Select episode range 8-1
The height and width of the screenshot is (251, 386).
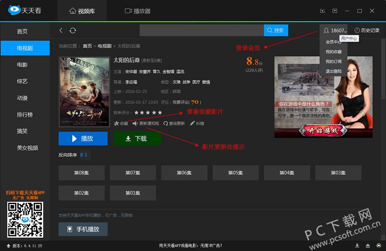click(84, 155)
